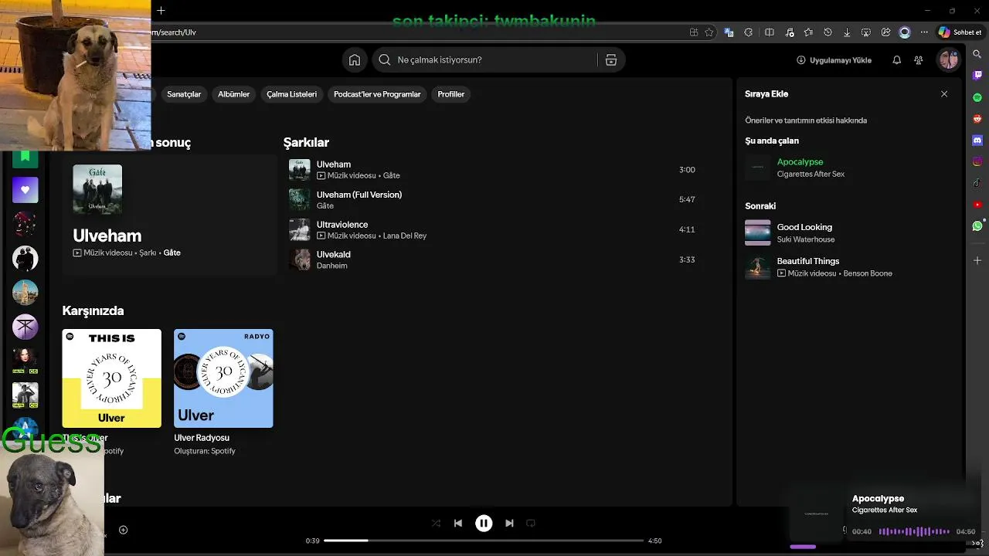The image size is (989, 556).
Task: Seek on the song progress bar
Action: 484,541
